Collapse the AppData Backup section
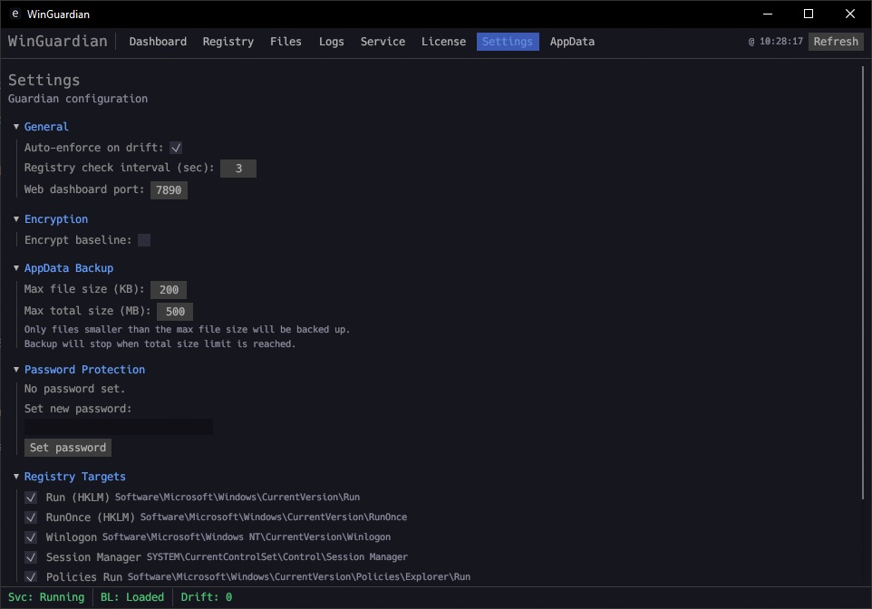 16,268
